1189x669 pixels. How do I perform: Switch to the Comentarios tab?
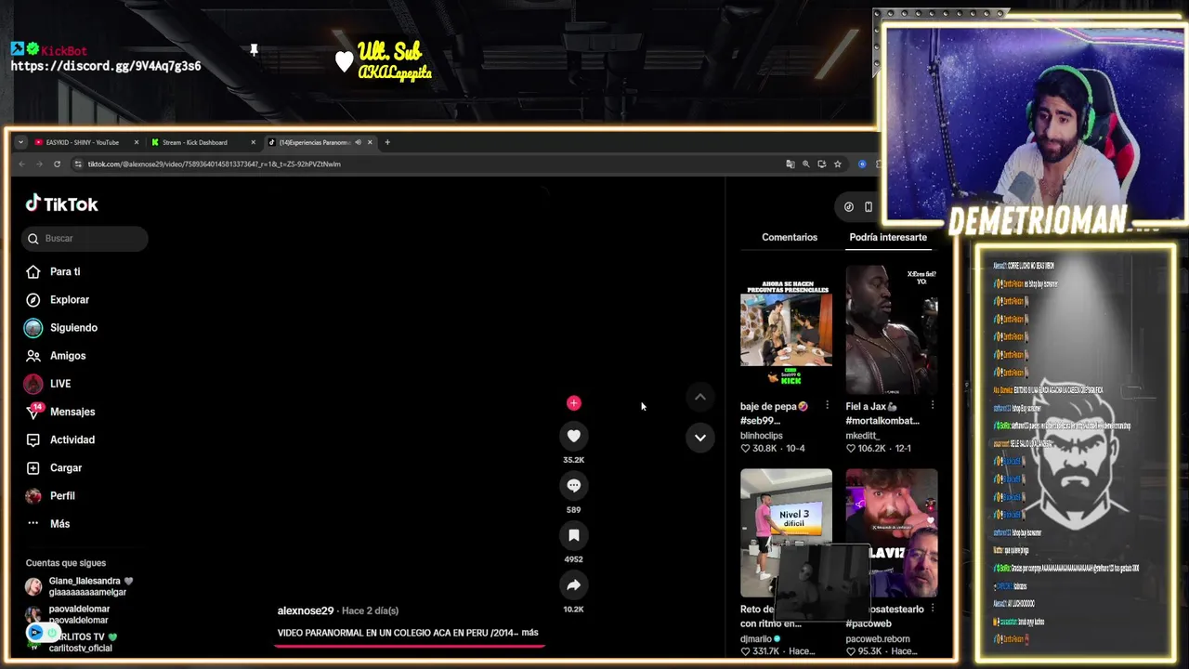pos(790,237)
